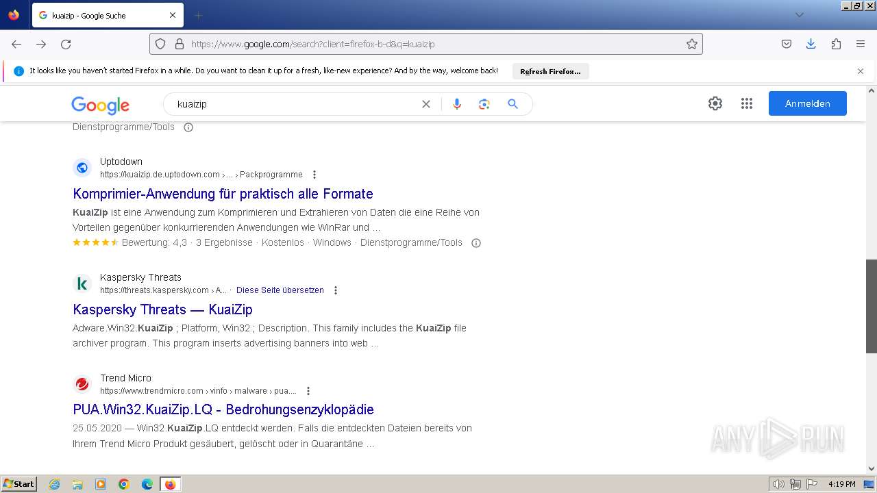List all tabs dropdown arrow
The width and height of the screenshot is (877, 493).
click(799, 15)
